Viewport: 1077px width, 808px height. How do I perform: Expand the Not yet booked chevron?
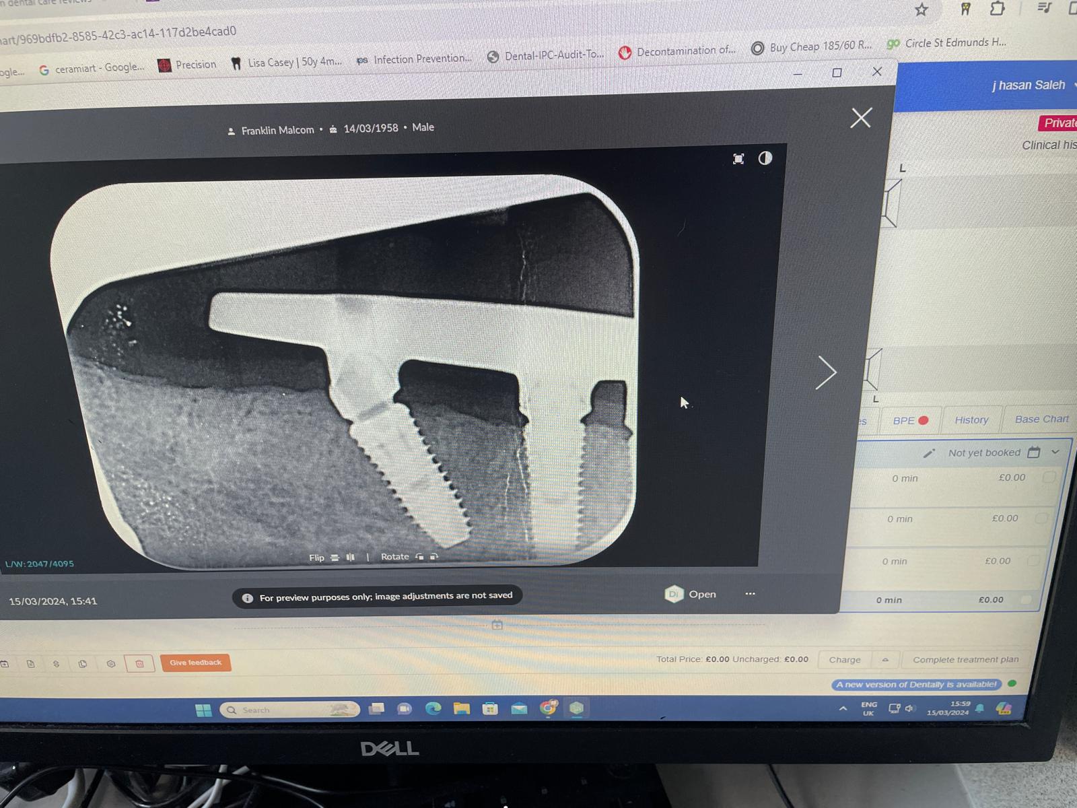[1055, 452]
